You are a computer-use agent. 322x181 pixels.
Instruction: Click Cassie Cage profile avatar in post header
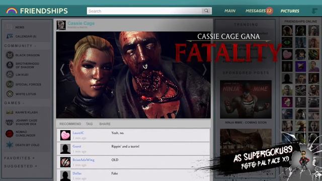(61, 25)
